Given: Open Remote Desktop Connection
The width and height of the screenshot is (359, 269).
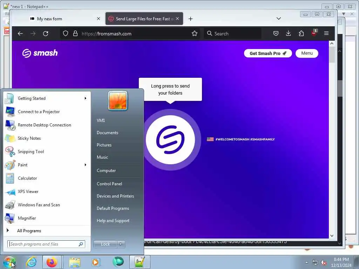Looking at the screenshot, I should [47, 125].
